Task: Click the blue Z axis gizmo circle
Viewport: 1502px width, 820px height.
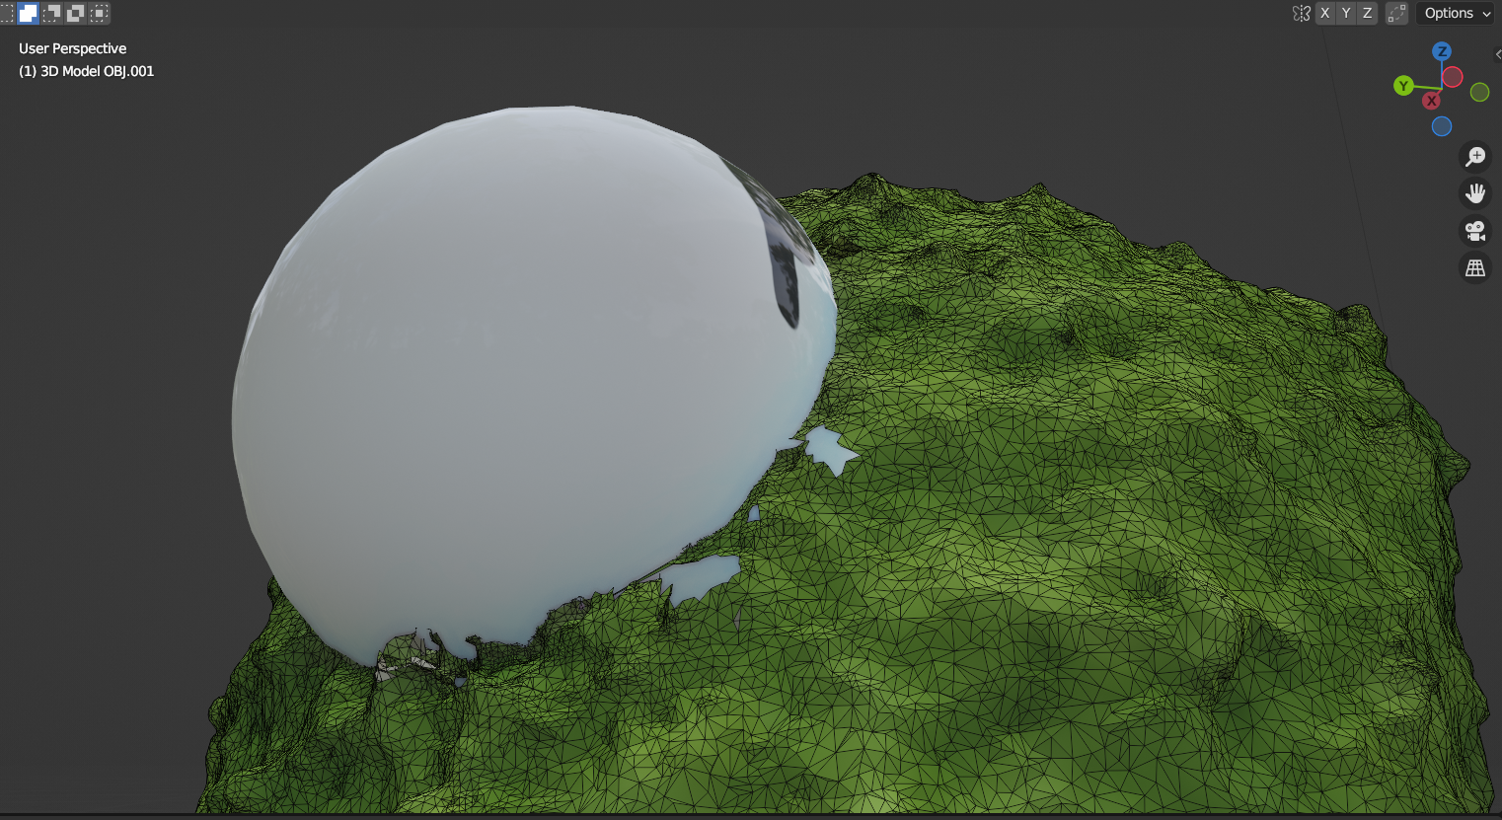Action: click(1442, 51)
